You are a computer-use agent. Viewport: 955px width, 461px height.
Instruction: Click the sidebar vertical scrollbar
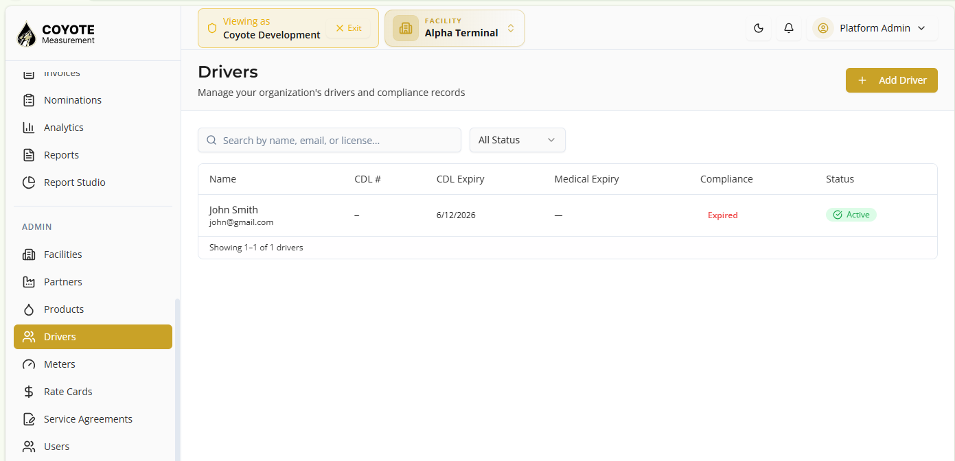pyautogui.click(x=176, y=379)
